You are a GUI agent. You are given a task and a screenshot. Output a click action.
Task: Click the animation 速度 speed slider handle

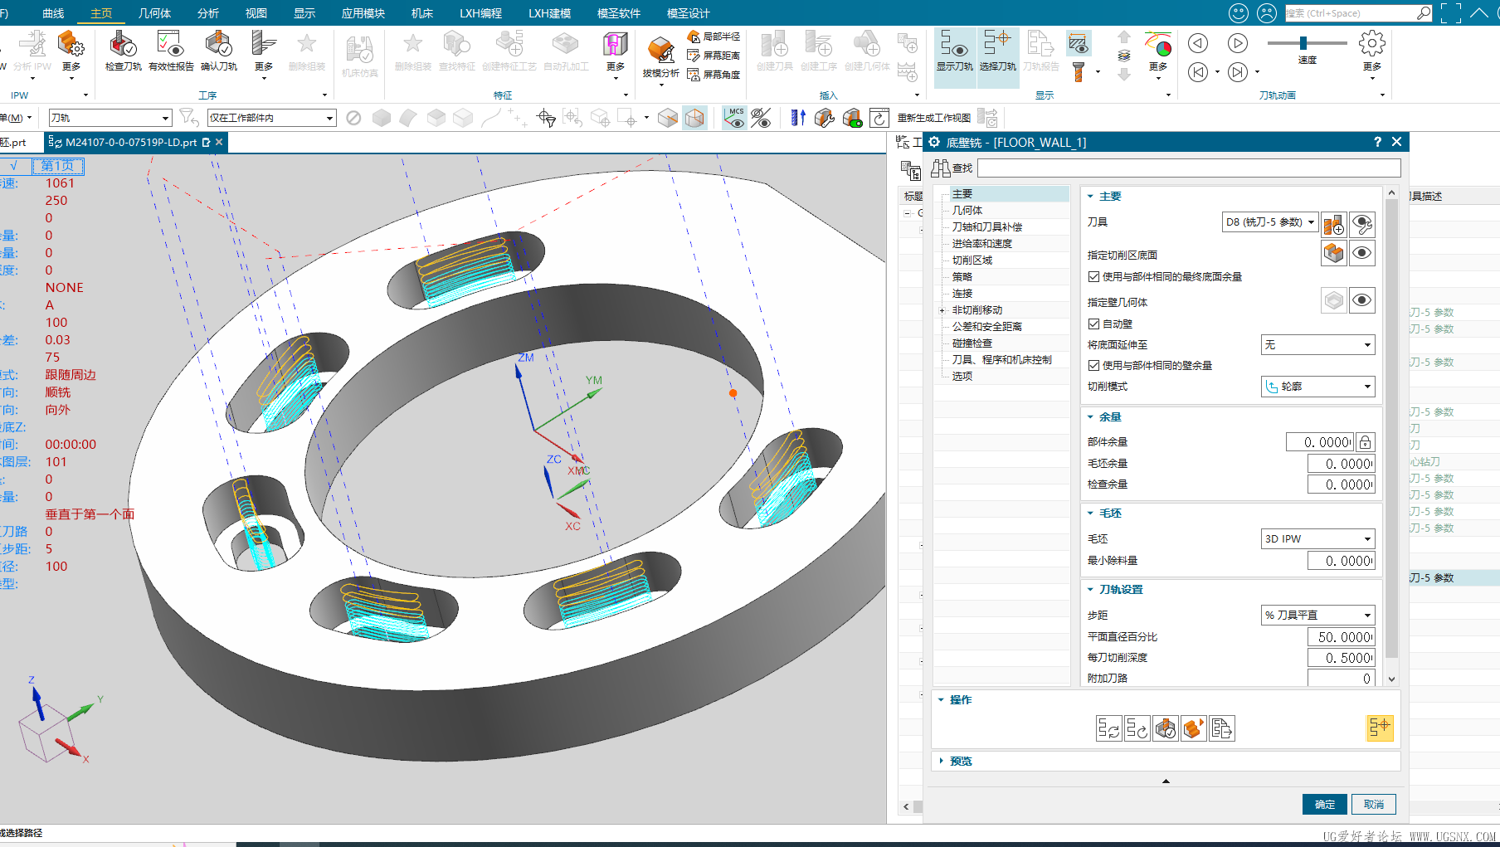1303,43
